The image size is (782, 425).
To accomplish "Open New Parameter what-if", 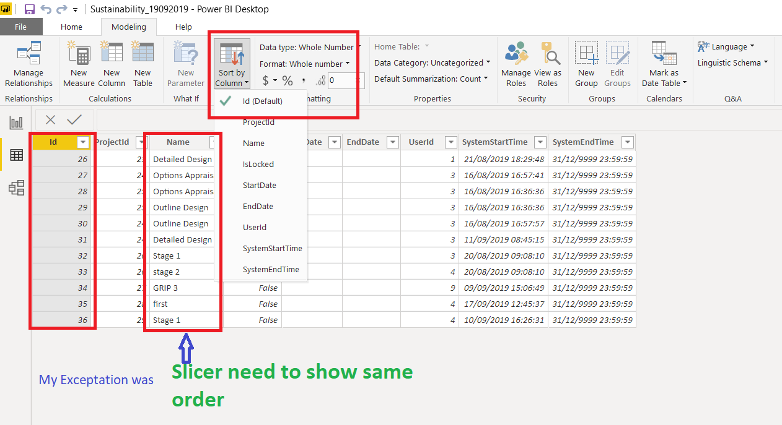I will 186,65.
